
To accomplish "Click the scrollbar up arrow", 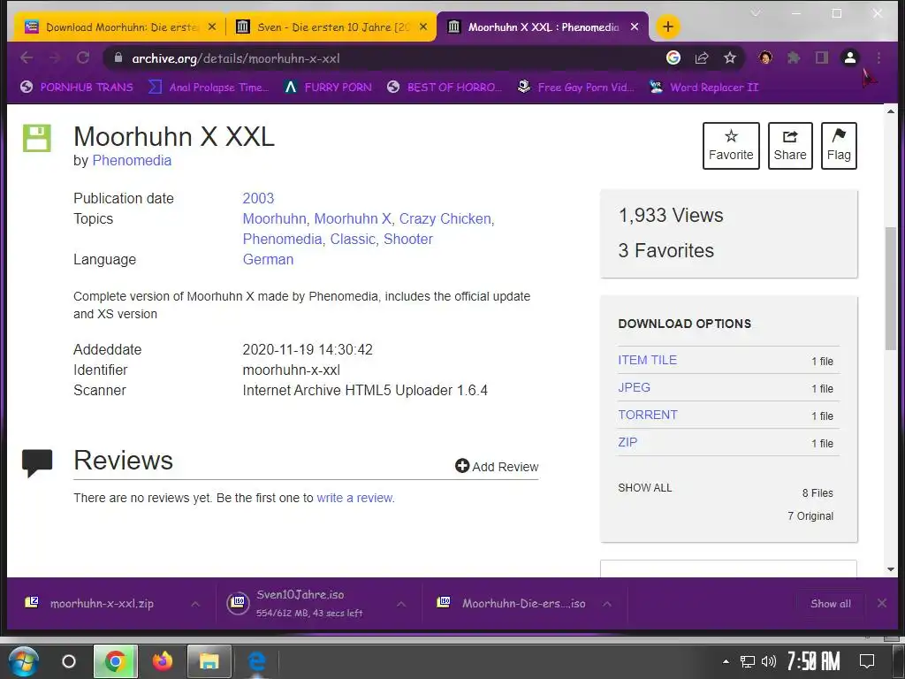I will coord(891,111).
